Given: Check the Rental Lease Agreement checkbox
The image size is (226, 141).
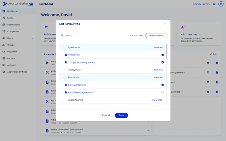Looking at the screenshot, I should point(163,92).
